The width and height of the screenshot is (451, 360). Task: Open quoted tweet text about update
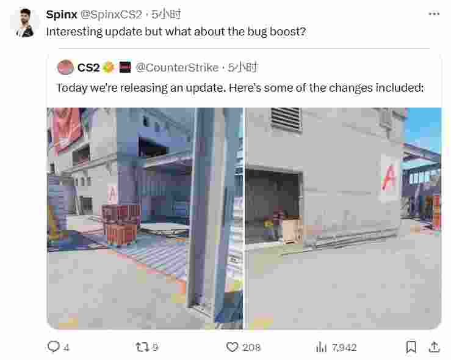(x=240, y=88)
